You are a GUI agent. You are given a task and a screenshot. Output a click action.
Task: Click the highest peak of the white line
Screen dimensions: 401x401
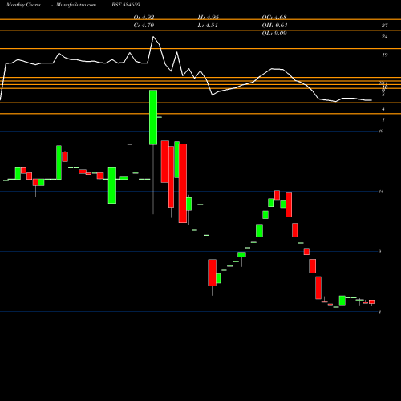(153, 37)
